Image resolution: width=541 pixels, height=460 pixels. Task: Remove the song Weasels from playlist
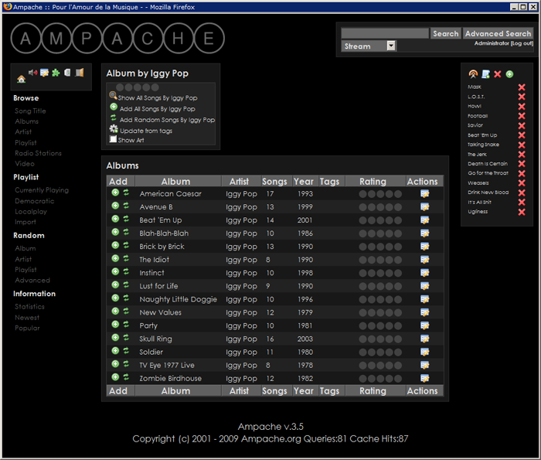[x=522, y=183]
